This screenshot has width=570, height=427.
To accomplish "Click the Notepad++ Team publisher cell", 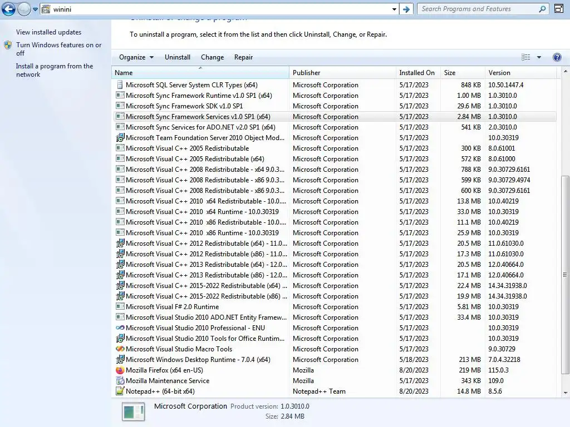I will (x=319, y=391).
